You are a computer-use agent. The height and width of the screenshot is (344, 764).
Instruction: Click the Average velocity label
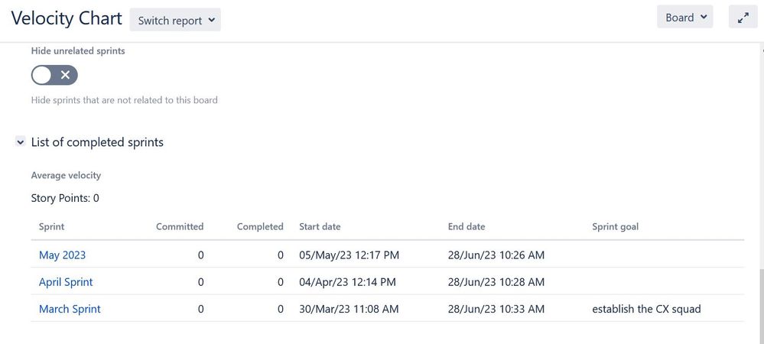[x=66, y=175]
